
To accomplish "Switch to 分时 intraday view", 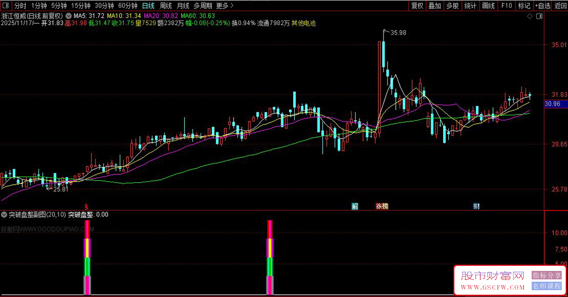I will (20, 6).
